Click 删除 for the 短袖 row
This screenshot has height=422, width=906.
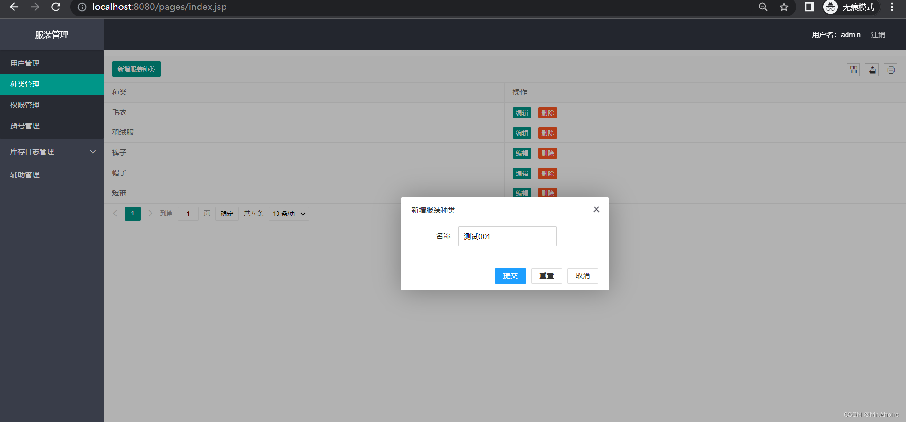pyautogui.click(x=548, y=192)
